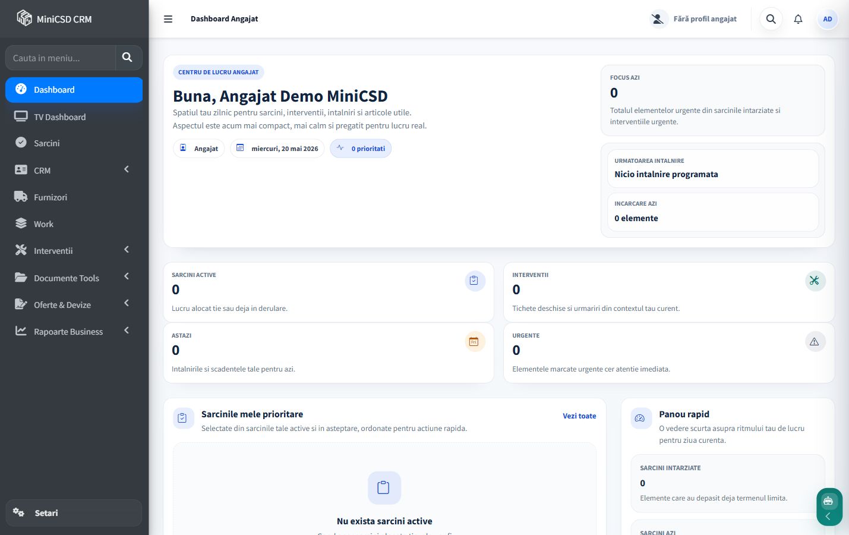Collapse the floating widget with its arrow
The width and height of the screenshot is (849, 535).
pos(828,517)
